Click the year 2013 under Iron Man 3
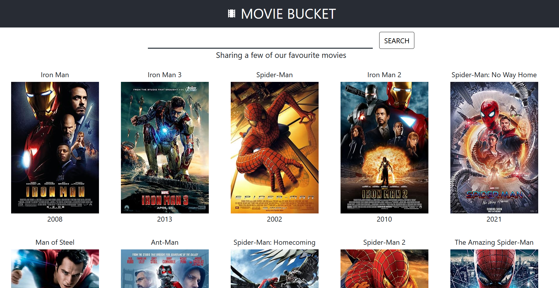559x288 pixels. pyautogui.click(x=165, y=219)
